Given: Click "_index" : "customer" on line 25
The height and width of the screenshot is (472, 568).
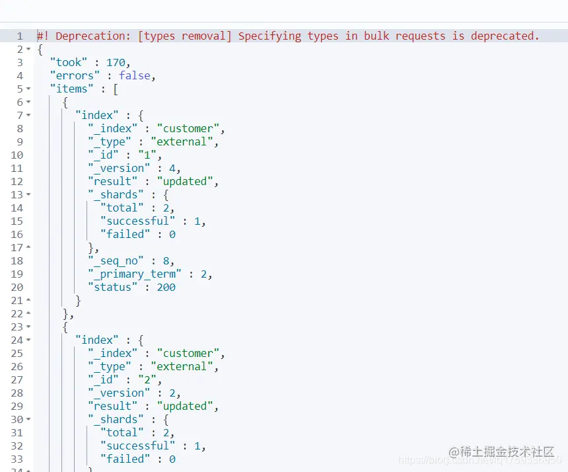Looking at the screenshot, I should click(x=157, y=353).
